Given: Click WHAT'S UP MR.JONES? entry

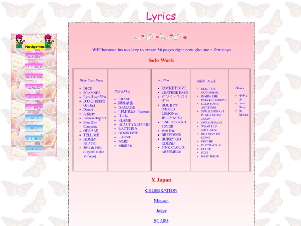Looking at the screenshot, I should [x=209, y=128].
